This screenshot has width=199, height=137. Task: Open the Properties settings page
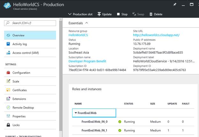click(x=20, y=116)
